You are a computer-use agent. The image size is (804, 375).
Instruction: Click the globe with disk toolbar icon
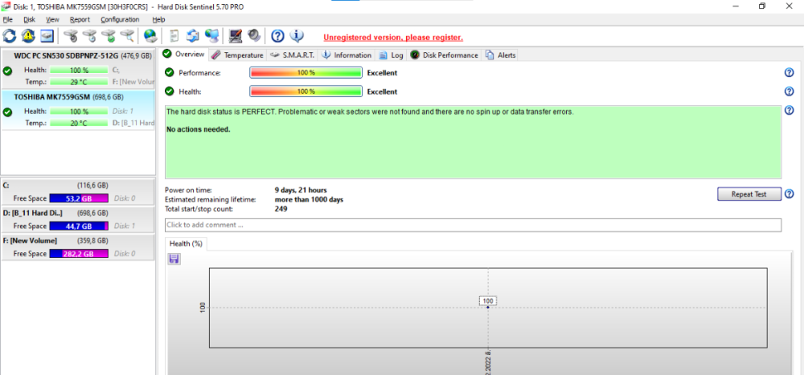[x=150, y=36]
